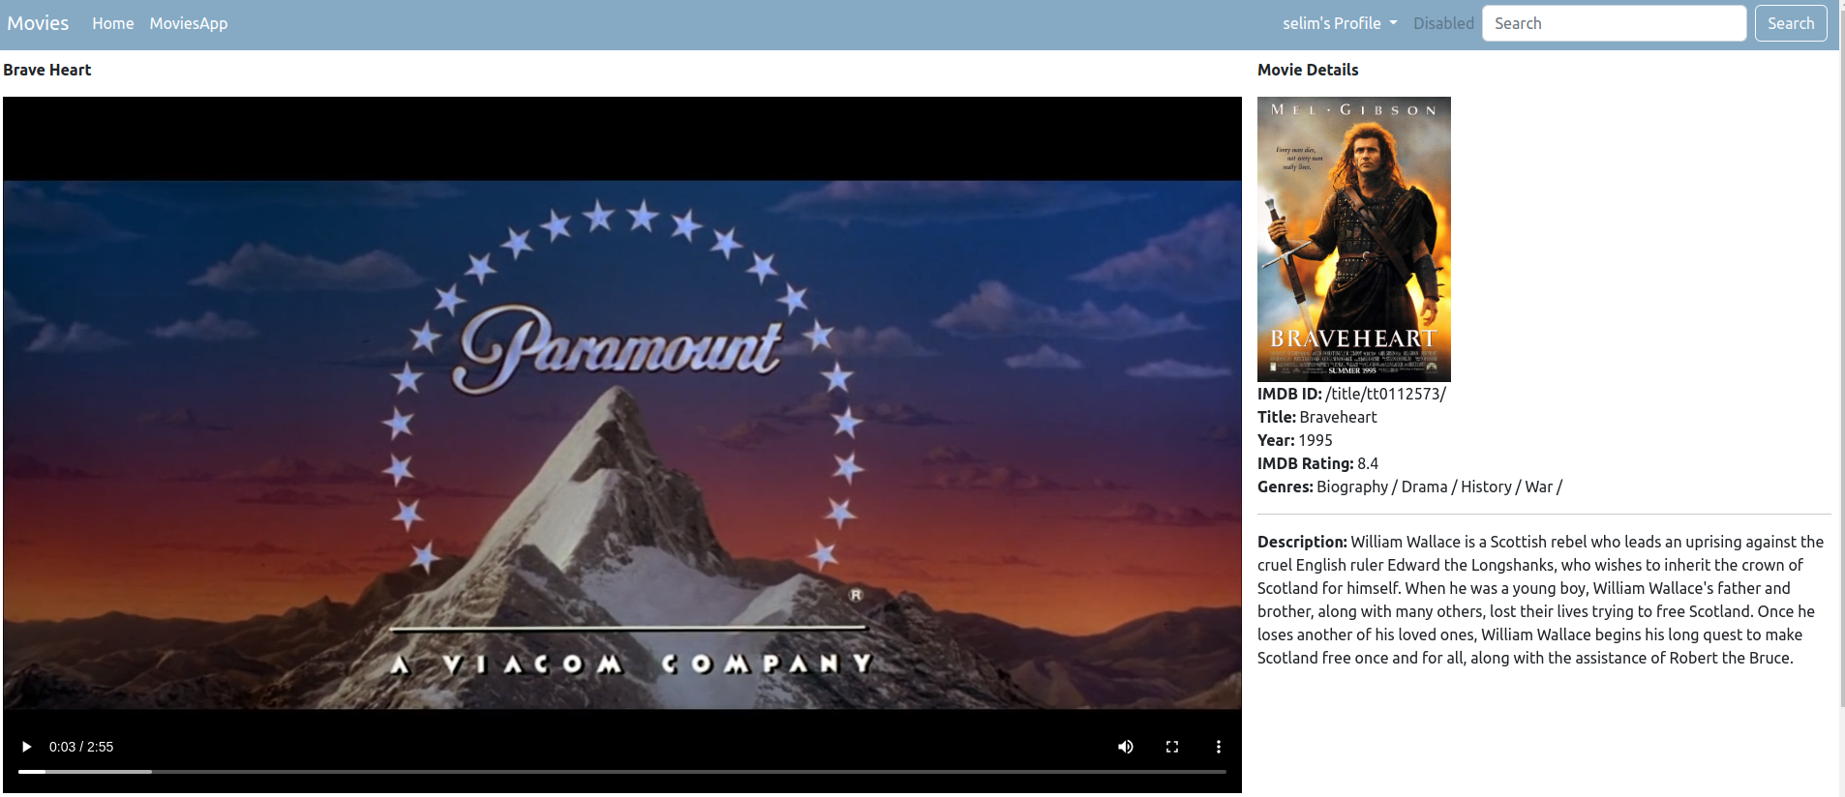The image size is (1845, 797).
Task: Click the "Brave Heart" heading
Action: tap(47, 70)
